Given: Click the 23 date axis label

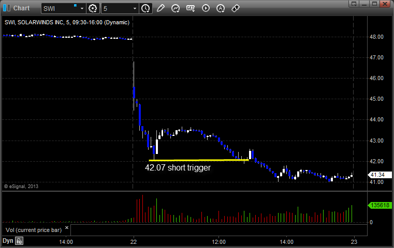Looking at the screenshot, I should click(354, 242).
